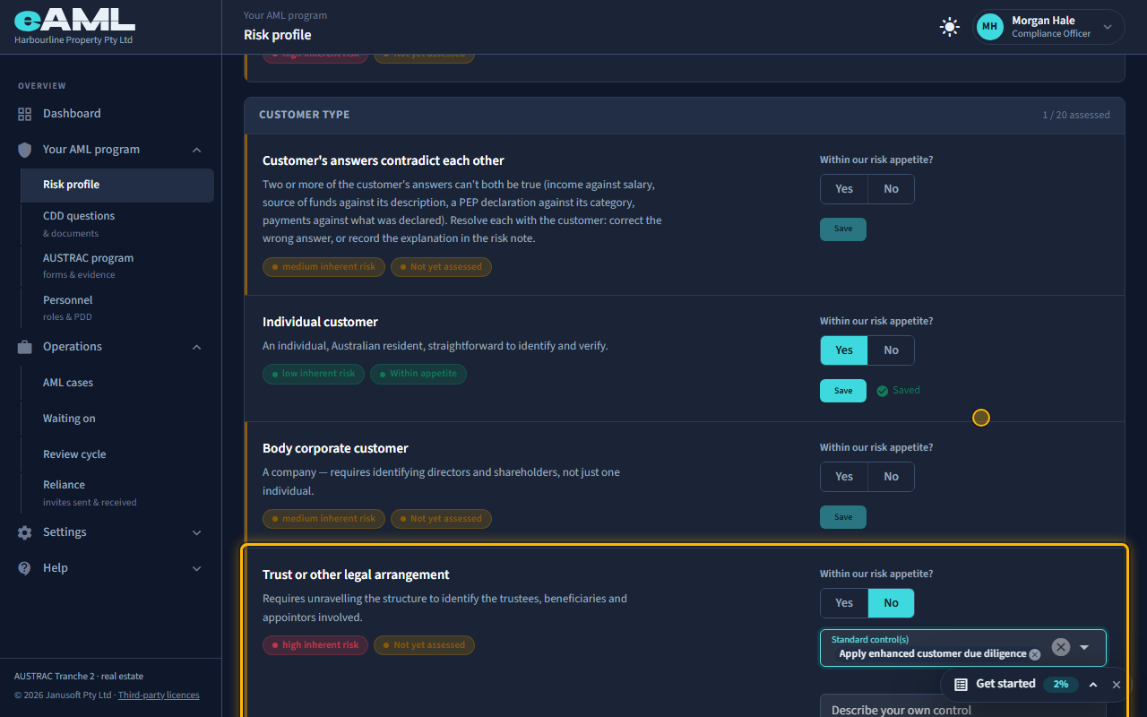Click the eAML logo
1147x717 pixels.
point(74,19)
